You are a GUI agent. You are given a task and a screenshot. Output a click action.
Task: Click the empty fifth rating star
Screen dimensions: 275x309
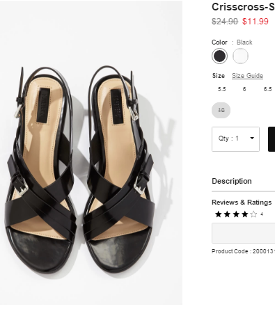[x=253, y=214]
